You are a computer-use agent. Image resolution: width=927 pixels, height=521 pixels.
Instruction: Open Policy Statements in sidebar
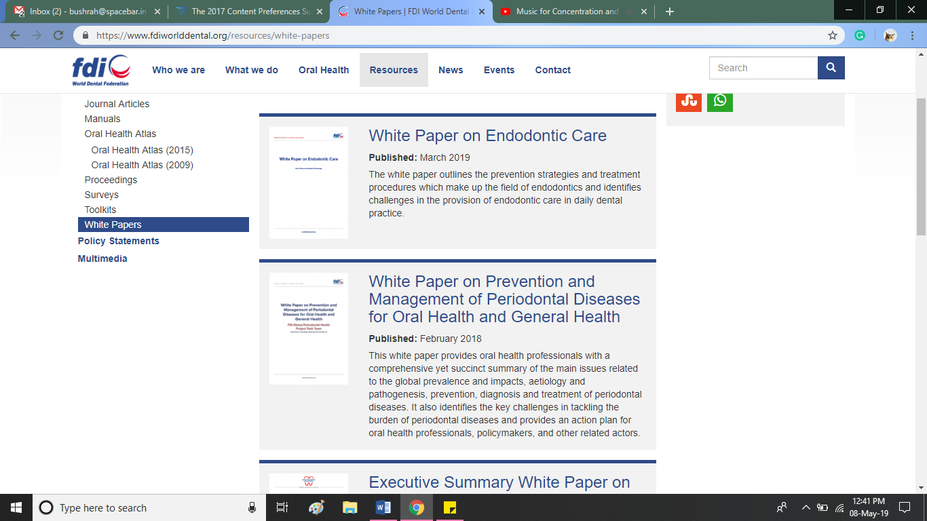119,241
